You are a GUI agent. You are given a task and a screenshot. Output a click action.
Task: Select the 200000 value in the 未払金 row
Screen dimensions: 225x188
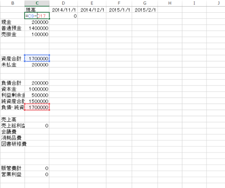37,65
